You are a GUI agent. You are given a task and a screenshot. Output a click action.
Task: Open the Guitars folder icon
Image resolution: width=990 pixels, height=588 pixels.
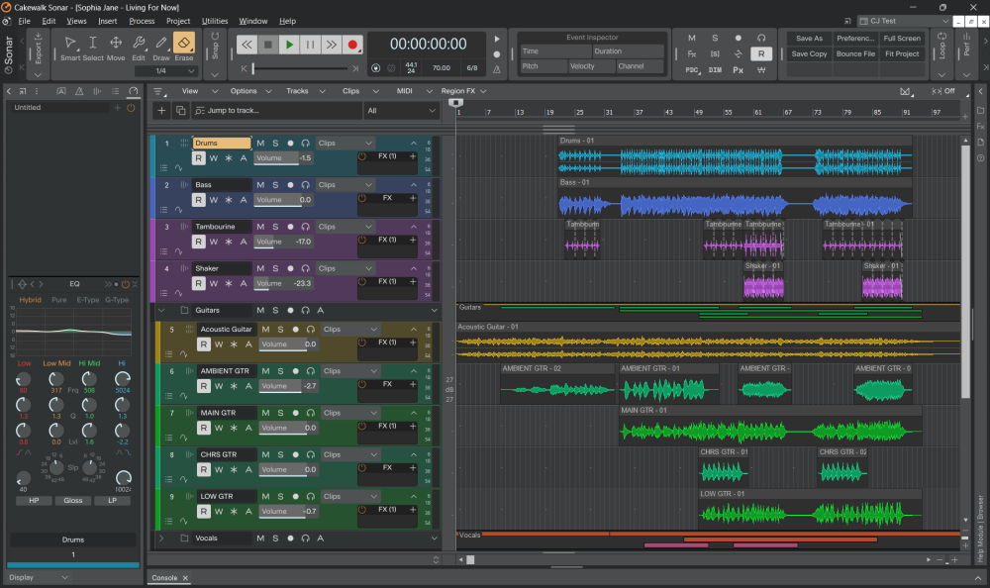pos(184,310)
